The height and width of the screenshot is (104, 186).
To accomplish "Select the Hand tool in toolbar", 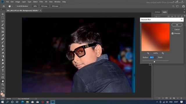I will tap(3, 81).
